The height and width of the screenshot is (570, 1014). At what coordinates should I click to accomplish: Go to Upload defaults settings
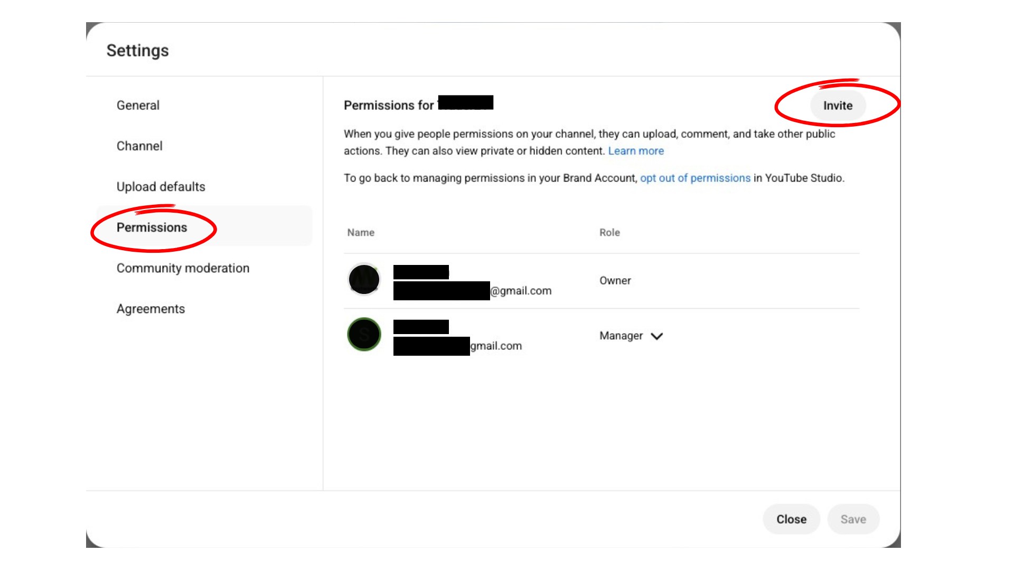point(161,186)
